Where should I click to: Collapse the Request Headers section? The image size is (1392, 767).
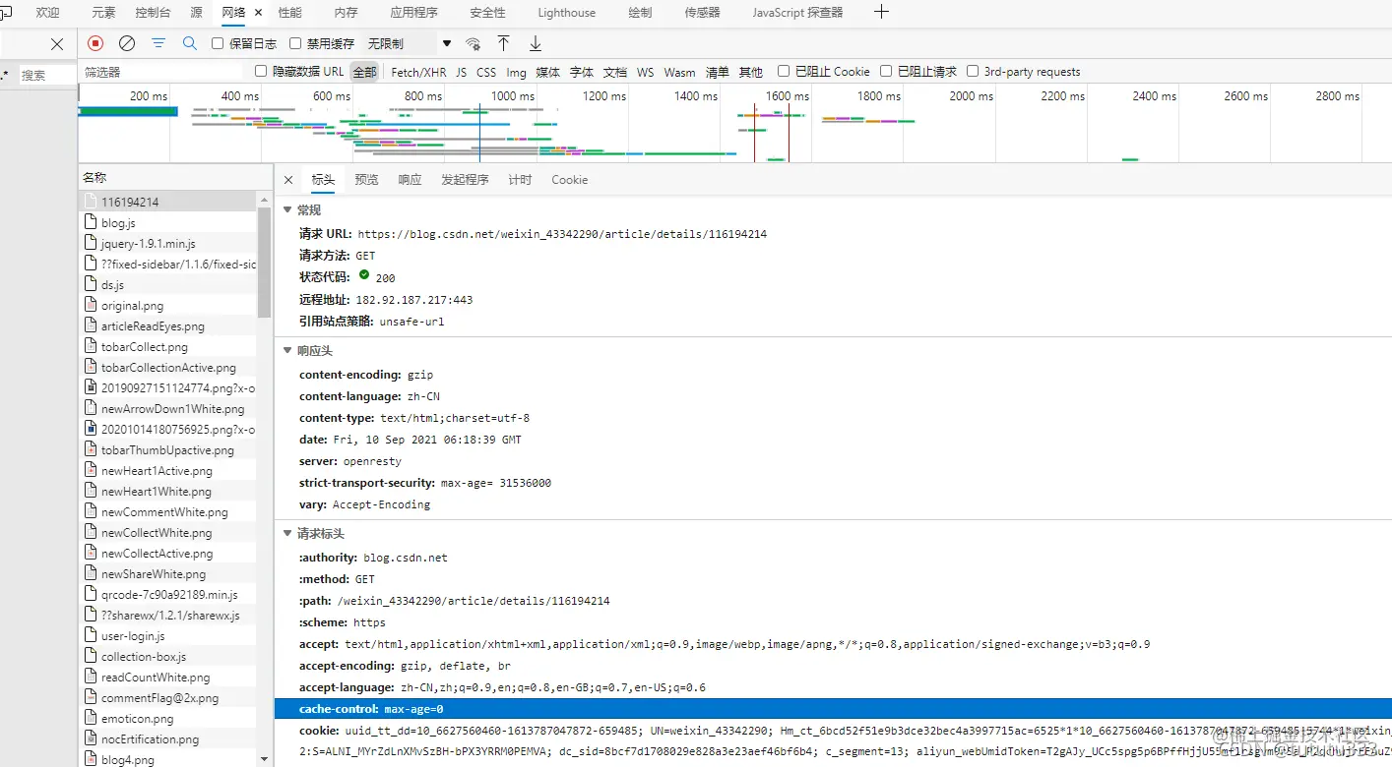(287, 534)
